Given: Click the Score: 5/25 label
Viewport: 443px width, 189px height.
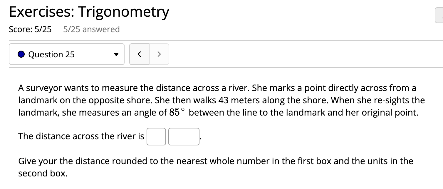Looking at the screenshot, I should click(x=30, y=29).
